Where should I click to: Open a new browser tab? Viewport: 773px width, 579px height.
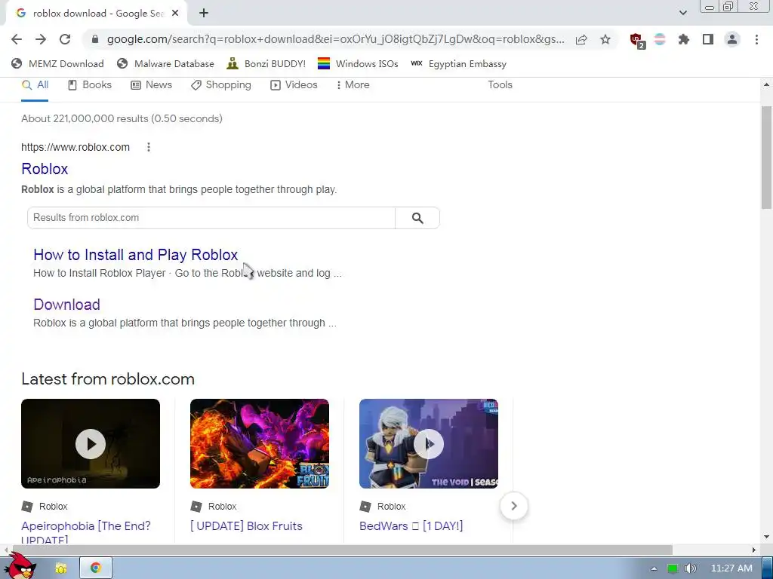pos(204,14)
